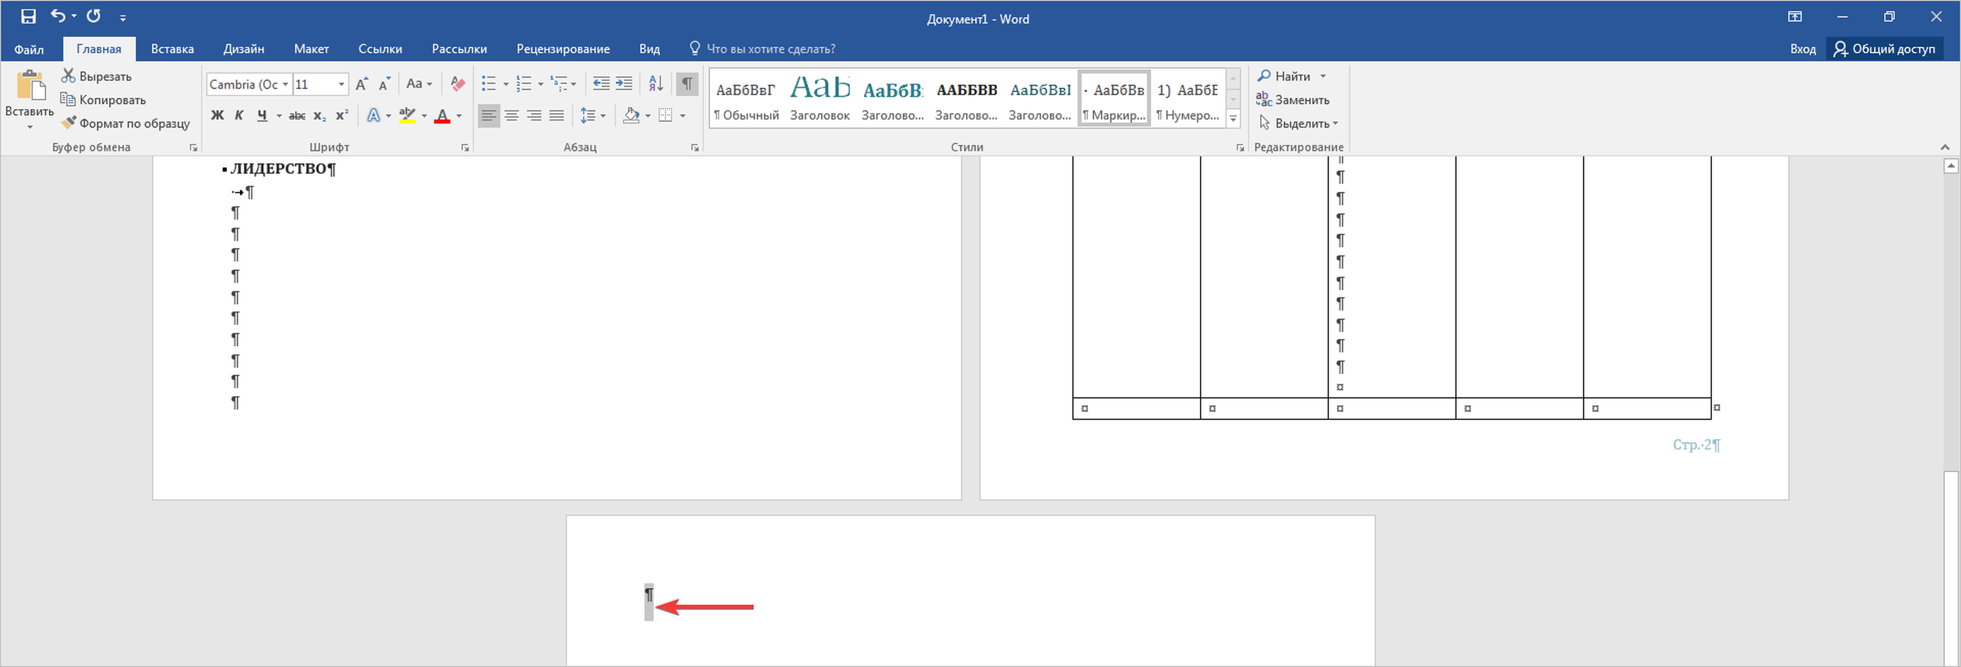Click the Save icon in title bar
The image size is (1961, 667).
point(28,16)
